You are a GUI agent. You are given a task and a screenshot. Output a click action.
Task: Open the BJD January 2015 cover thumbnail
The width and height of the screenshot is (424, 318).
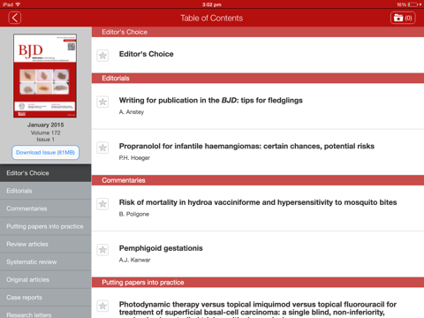[45, 76]
